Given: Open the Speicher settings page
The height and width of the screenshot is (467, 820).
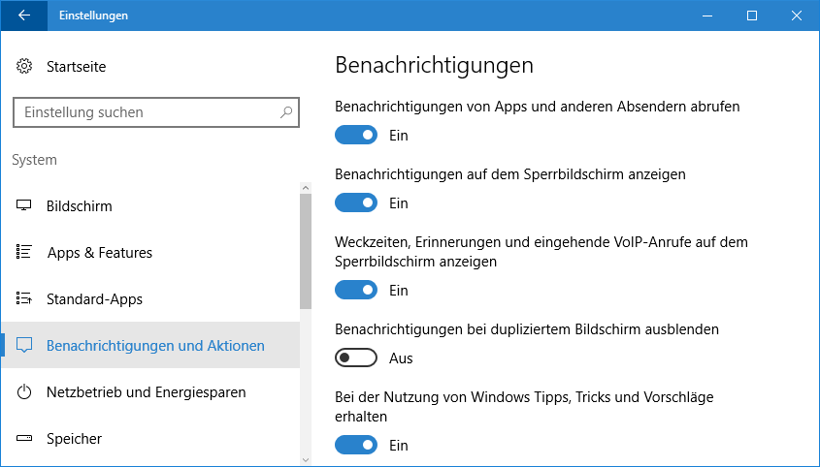Looking at the screenshot, I should pos(74,439).
